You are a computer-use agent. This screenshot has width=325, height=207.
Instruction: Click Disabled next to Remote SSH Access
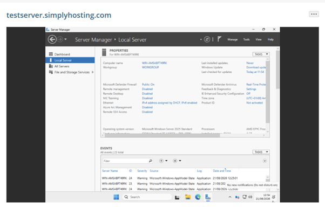(x=147, y=112)
